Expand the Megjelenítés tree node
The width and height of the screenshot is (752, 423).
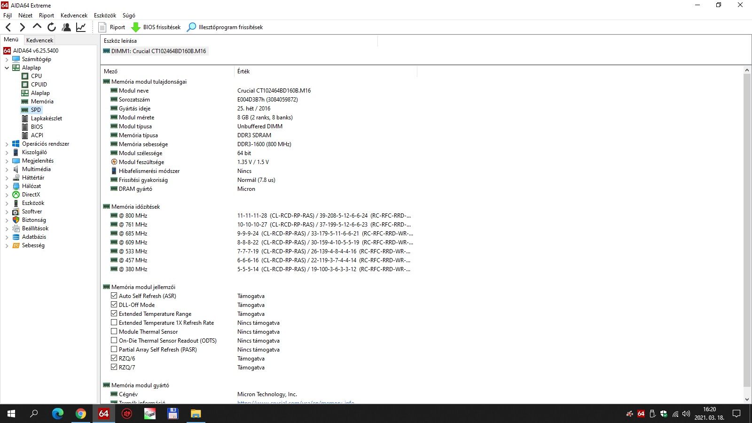[x=7, y=161]
